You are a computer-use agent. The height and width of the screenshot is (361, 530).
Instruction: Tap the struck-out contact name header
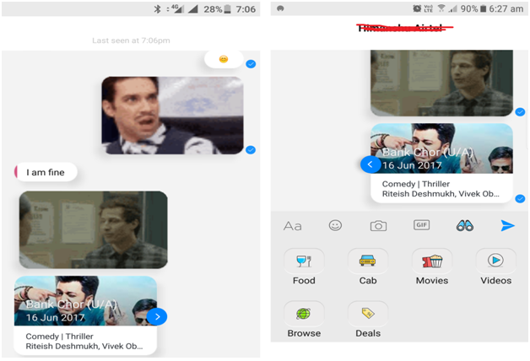pos(404,27)
